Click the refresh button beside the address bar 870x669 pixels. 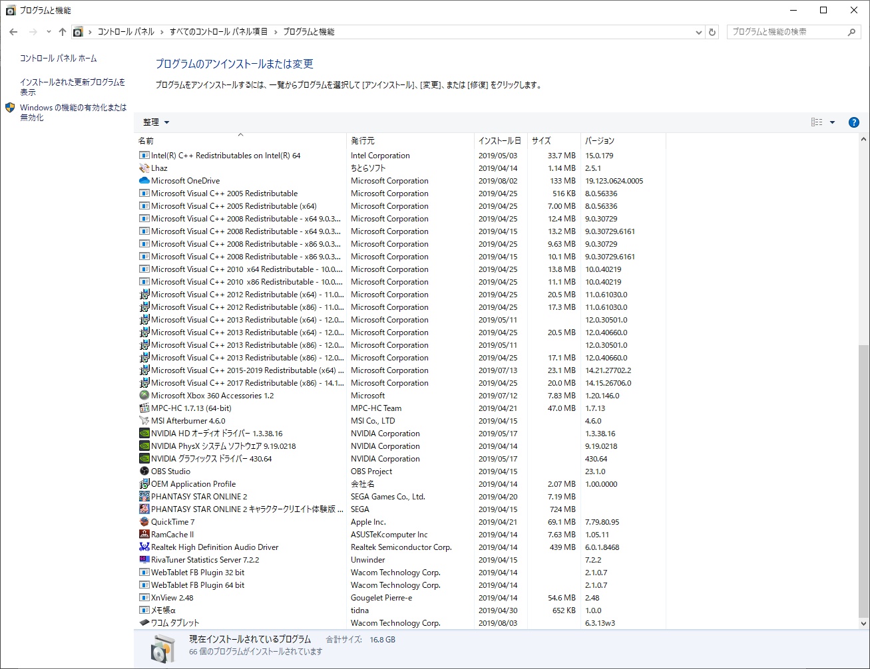click(x=712, y=32)
